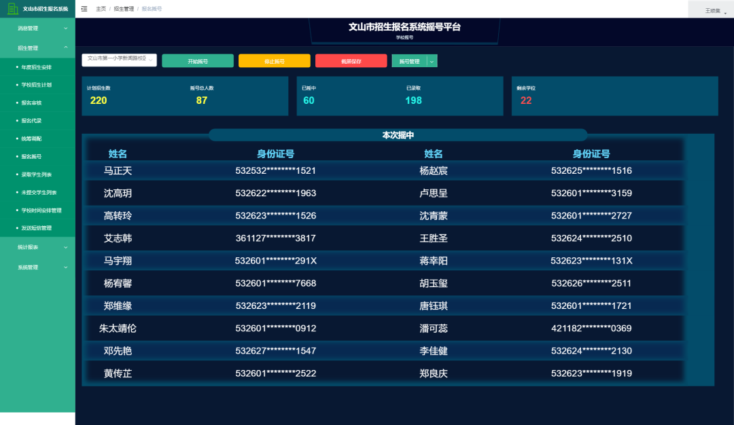Open 发送短信管理 from the sidebar
Image resolution: width=734 pixels, height=425 pixels.
tap(38, 229)
